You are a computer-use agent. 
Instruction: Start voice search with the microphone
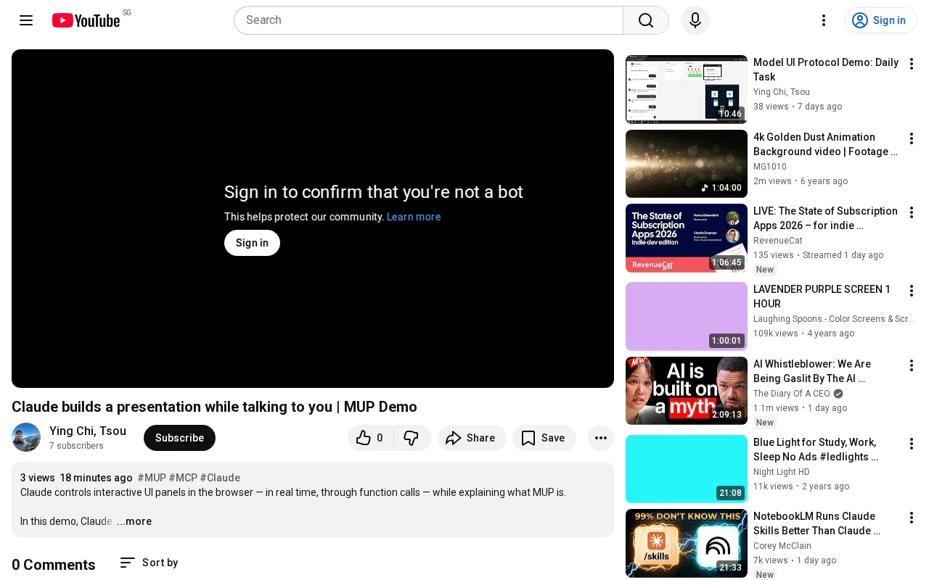(x=695, y=20)
